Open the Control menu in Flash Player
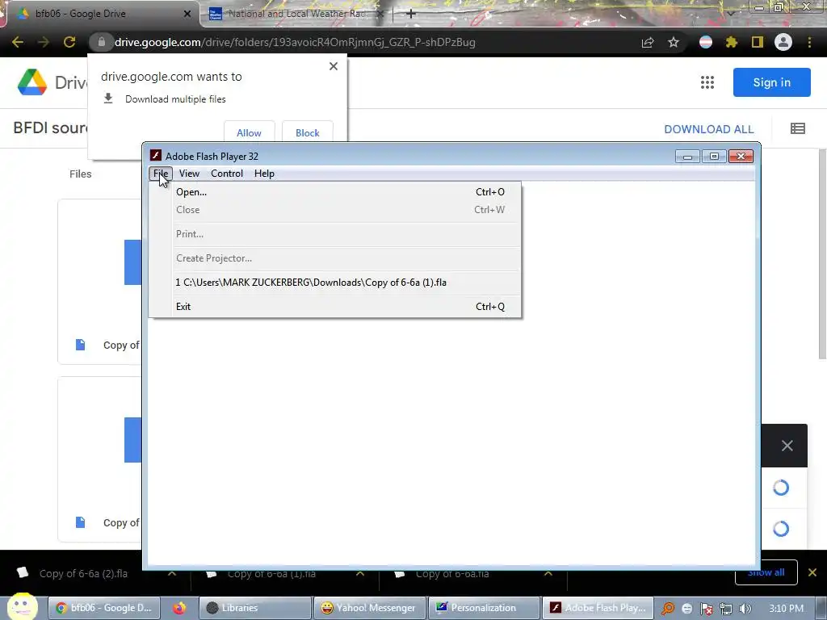The image size is (827, 620). (x=227, y=174)
